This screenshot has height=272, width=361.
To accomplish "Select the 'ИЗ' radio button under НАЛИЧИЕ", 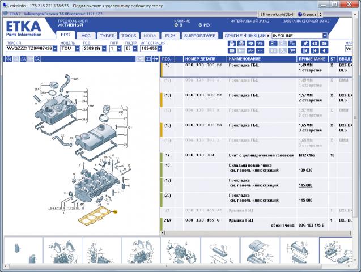I will pos(200,25).
